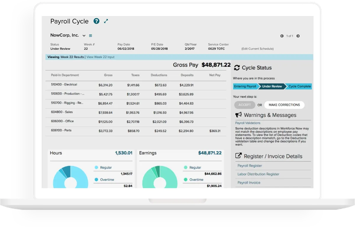Click Hours total 1,530.01
Screen dimensions: 355x227
click(x=124, y=153)
